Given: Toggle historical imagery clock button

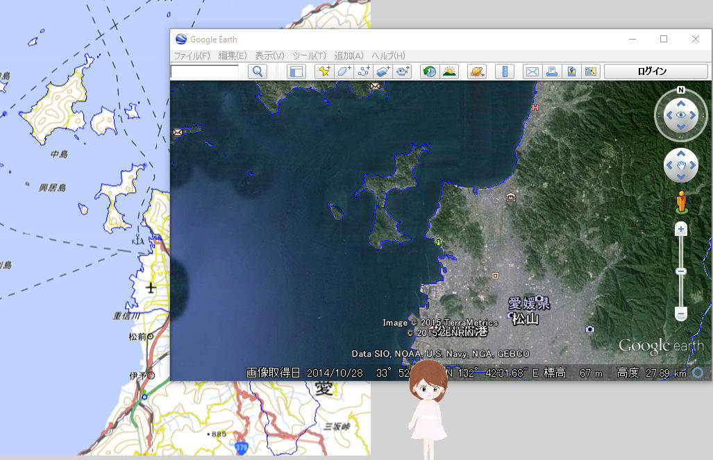Looking at the screenshot, I should click(x=430, y=71).
